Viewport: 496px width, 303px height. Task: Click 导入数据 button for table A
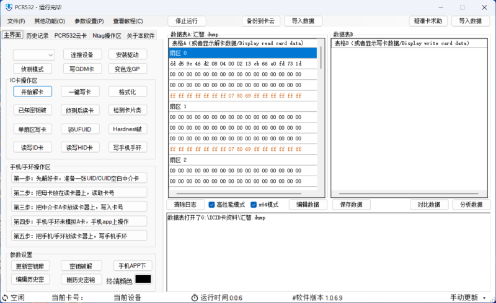pyautogui.click(x=303, y=21)
